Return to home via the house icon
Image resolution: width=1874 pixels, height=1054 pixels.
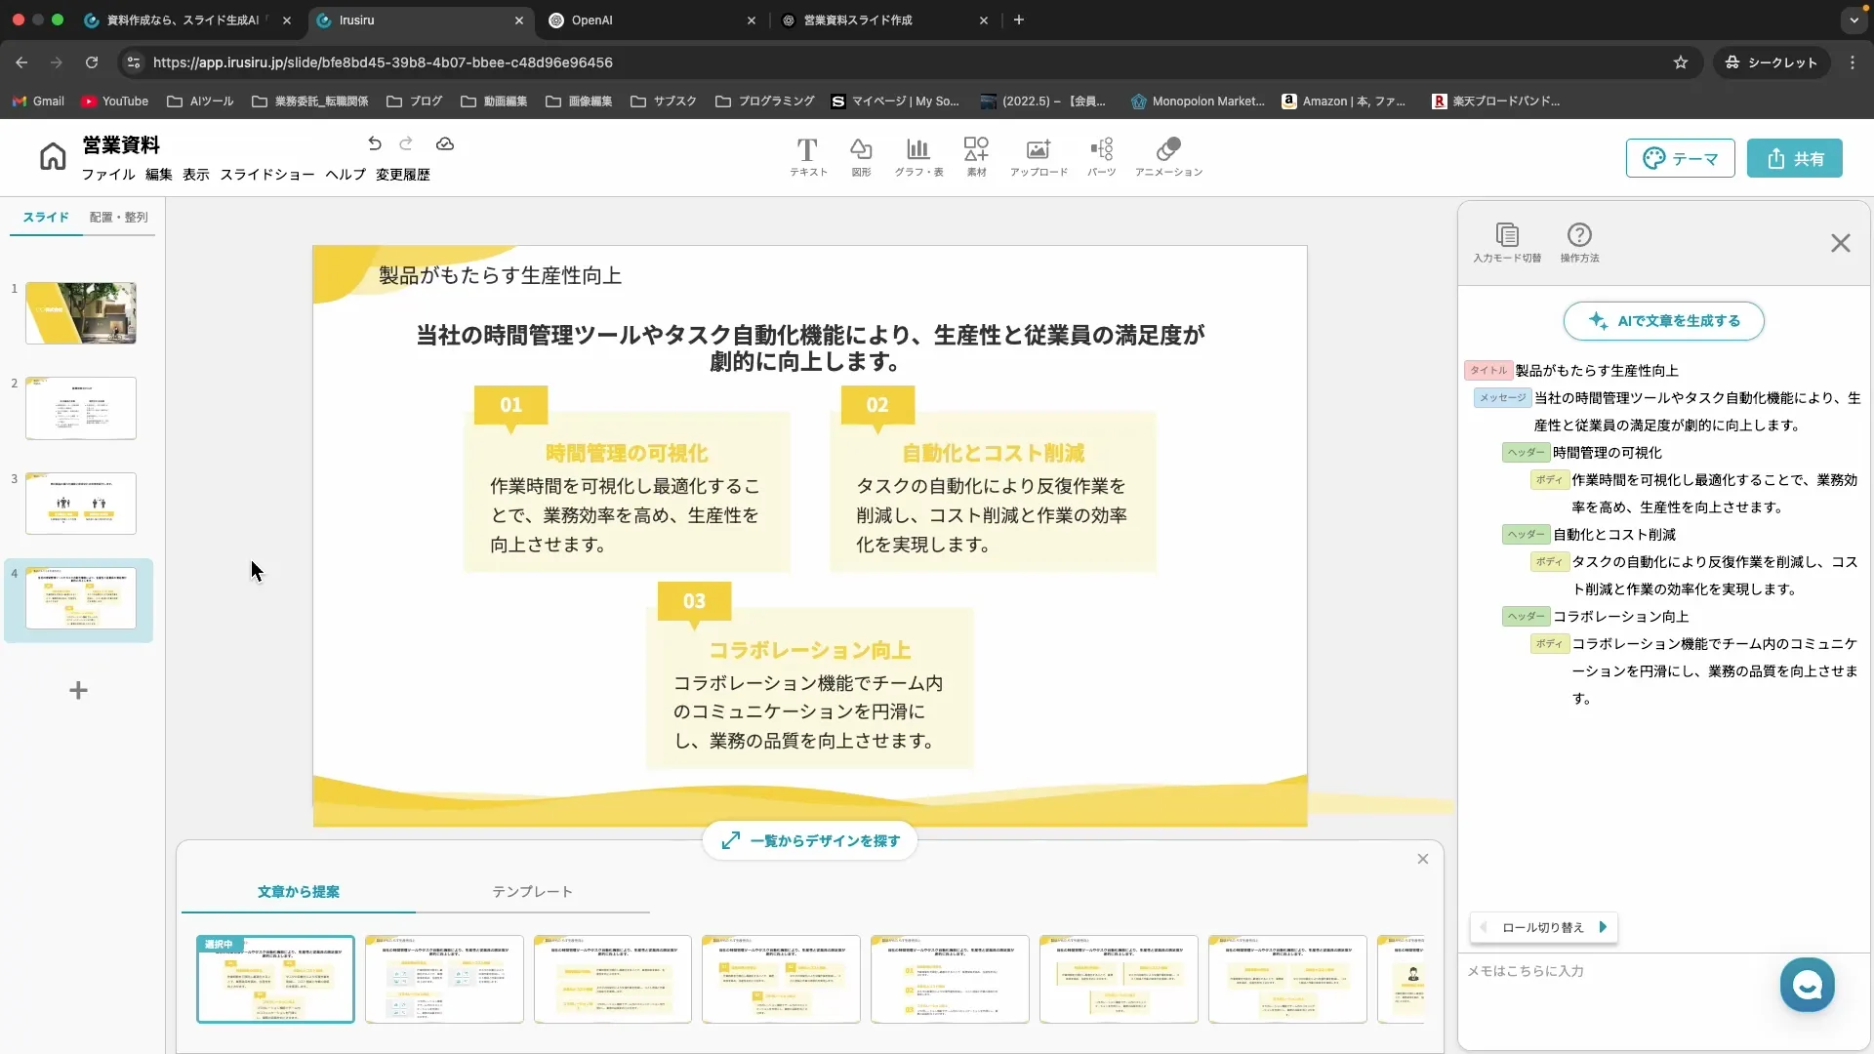[52, 156]
